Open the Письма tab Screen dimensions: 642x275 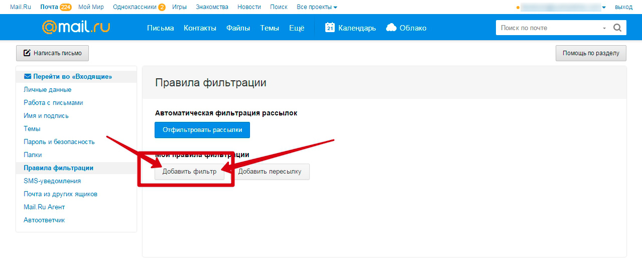click(x=160, y=28)
